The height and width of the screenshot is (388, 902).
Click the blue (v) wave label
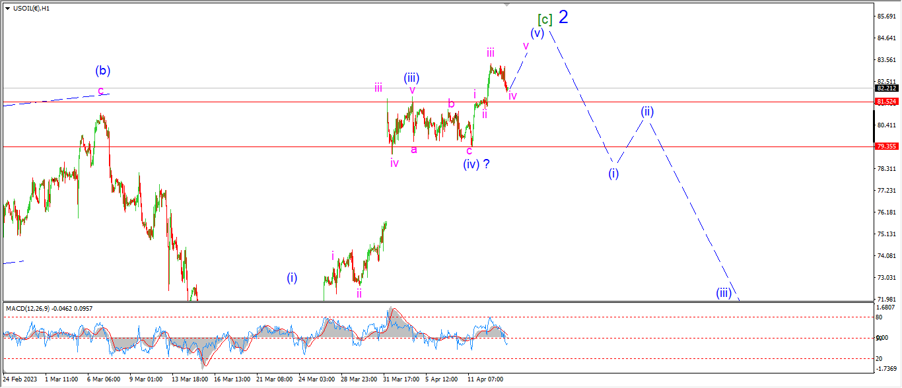pyautogui.click(x=537, y=32)
